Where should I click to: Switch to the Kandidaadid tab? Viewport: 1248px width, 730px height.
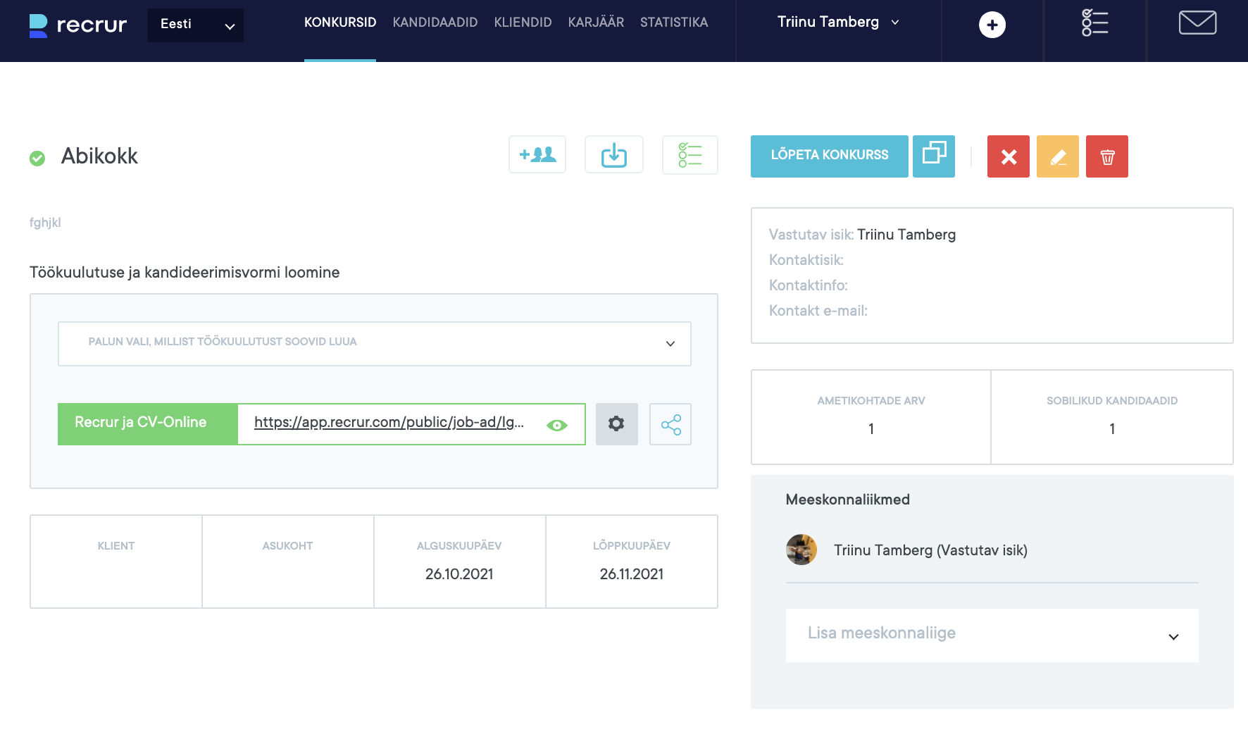click(x=435, y=23)
